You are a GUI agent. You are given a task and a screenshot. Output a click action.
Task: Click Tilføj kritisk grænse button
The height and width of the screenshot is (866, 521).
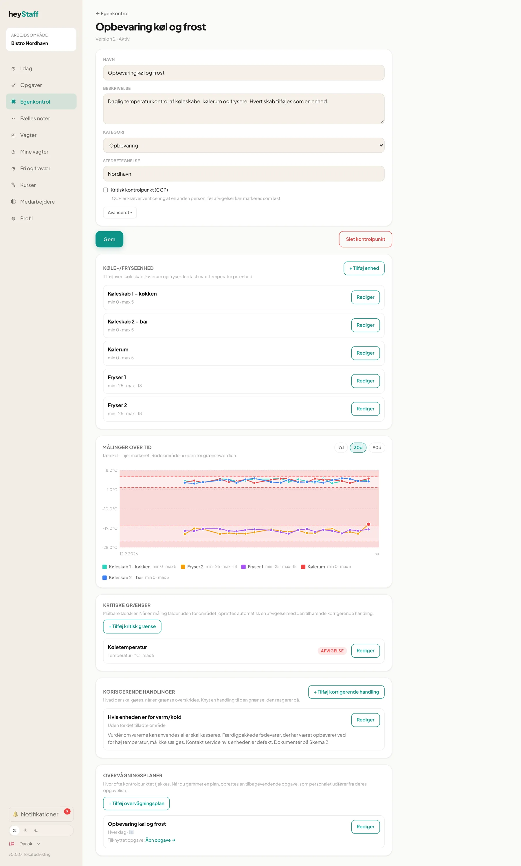pyautogui.click(x=132, y=626)
